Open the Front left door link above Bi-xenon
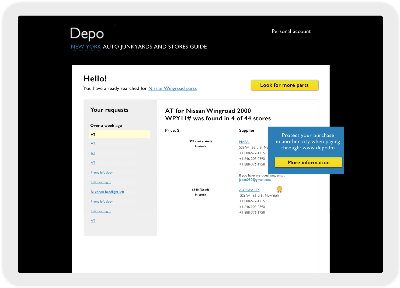Screen dimensions: 400x288 pyautogui.click(x=102, y=172)
